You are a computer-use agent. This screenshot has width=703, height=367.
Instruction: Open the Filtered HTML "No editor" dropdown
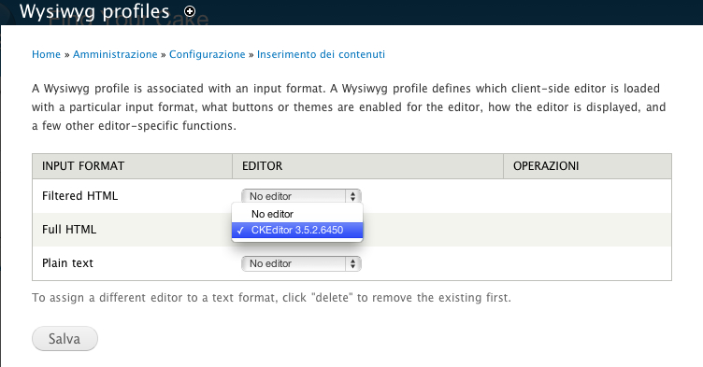tap(301, 196)
